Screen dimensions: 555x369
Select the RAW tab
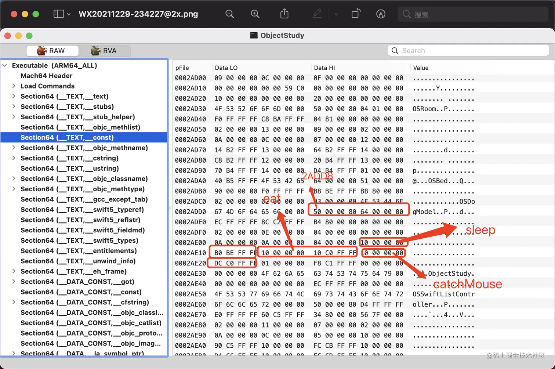[52, 51]
